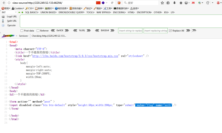Click the green minus indicator in HackBar
The image size is (222, 133).
19,12
